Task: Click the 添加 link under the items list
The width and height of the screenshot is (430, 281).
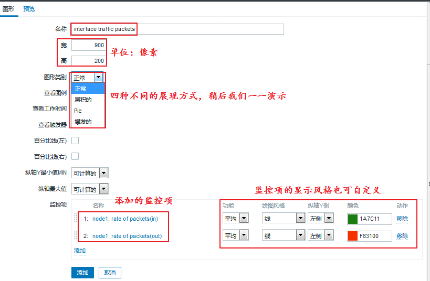Action: tap(80, 251)
